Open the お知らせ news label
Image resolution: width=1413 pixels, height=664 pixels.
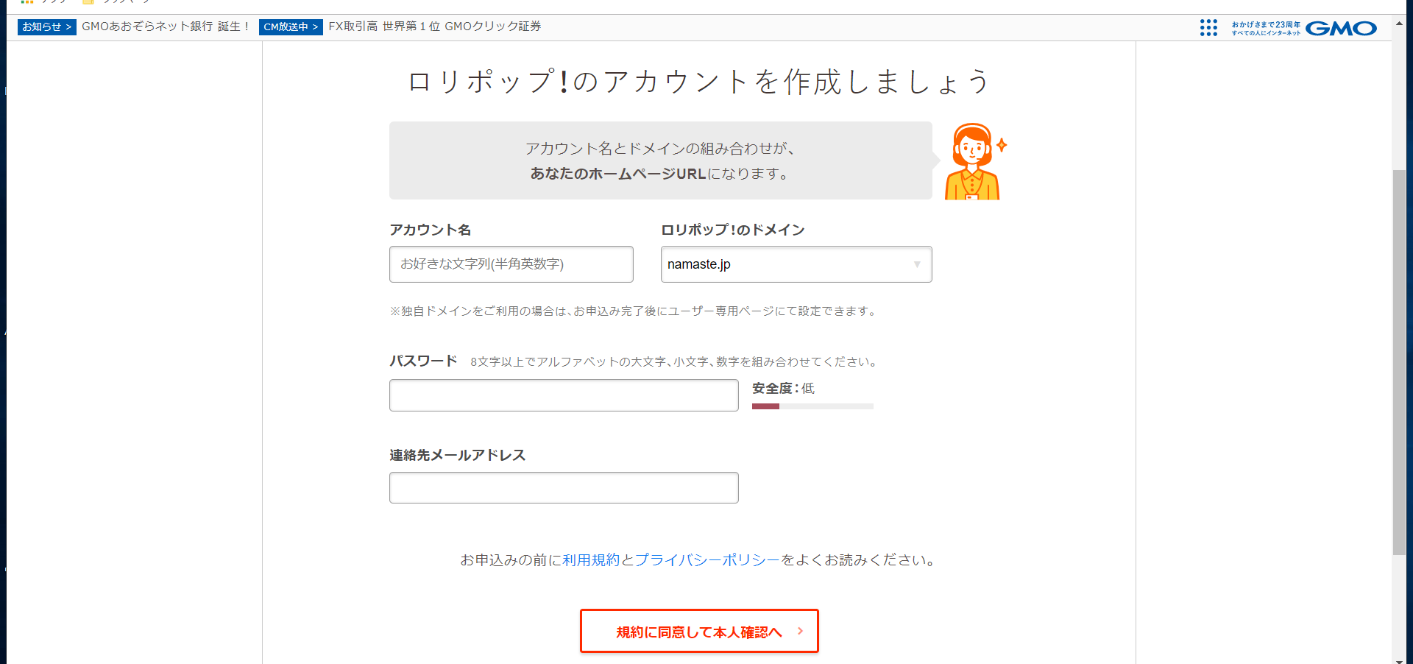tap(46, 27)
